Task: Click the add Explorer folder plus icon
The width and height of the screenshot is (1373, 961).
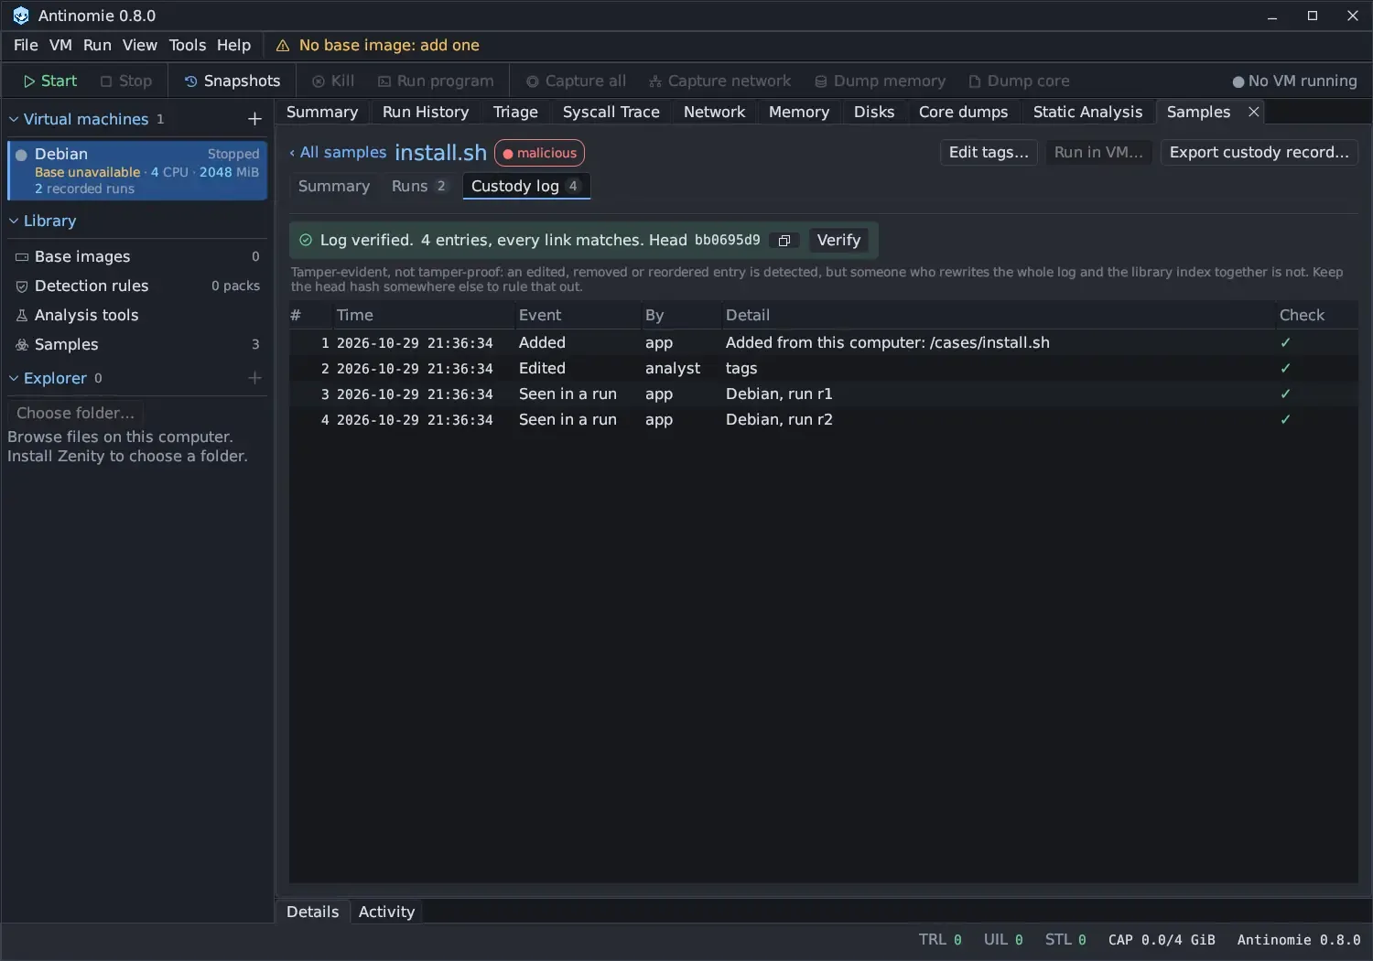Action: [x=254, y=378]
